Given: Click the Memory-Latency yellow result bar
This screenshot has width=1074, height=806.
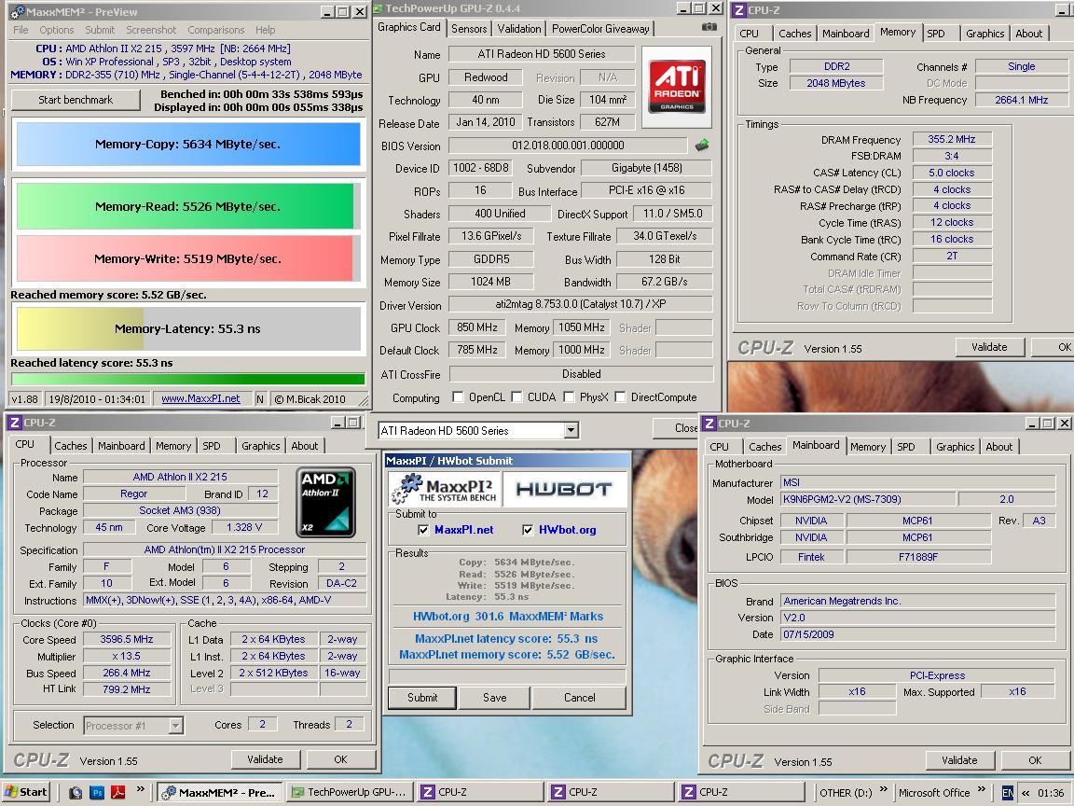Looking at the screenshot, I should tap(188, 329).
